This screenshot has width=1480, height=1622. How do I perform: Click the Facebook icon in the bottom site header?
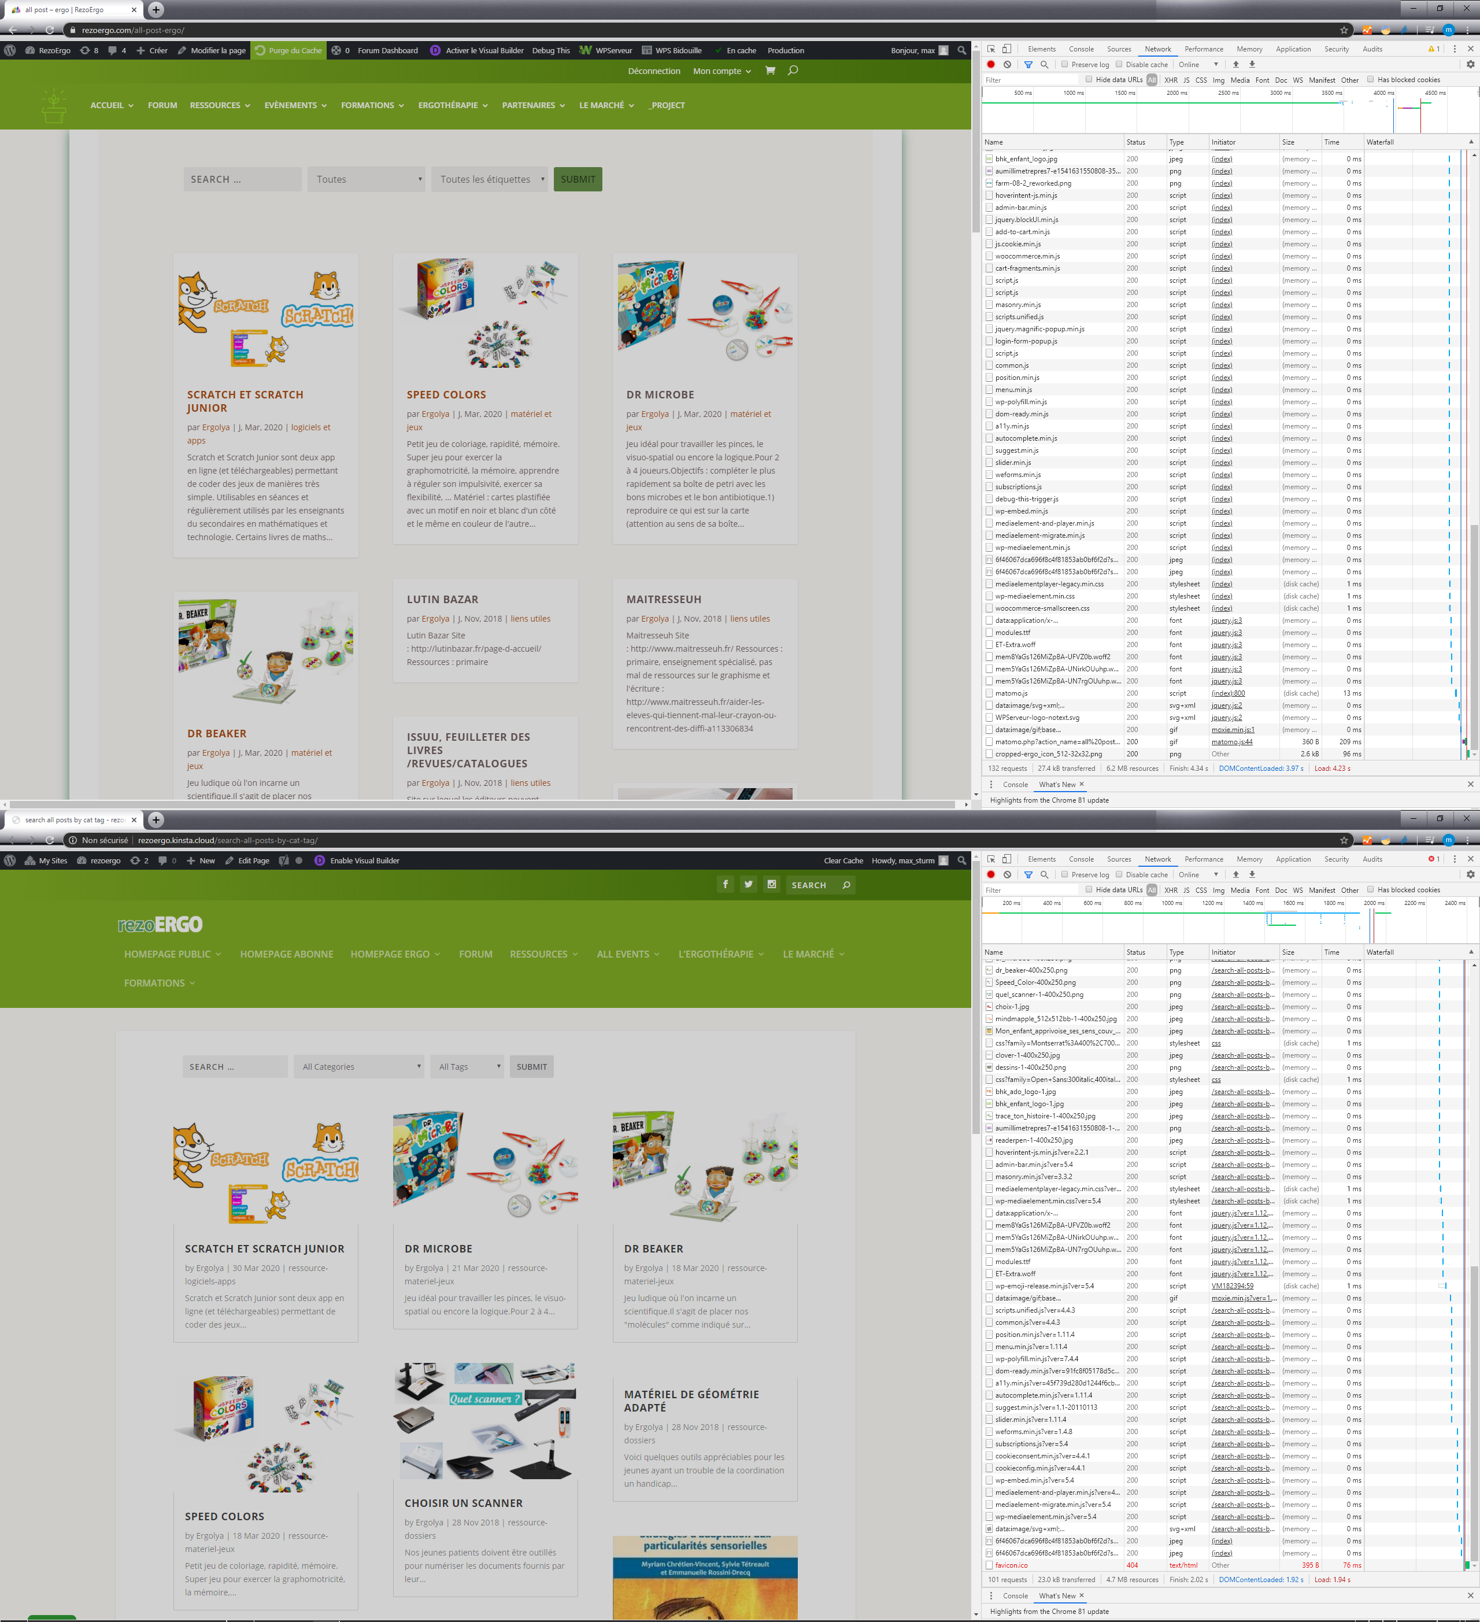tap(725, 884)
